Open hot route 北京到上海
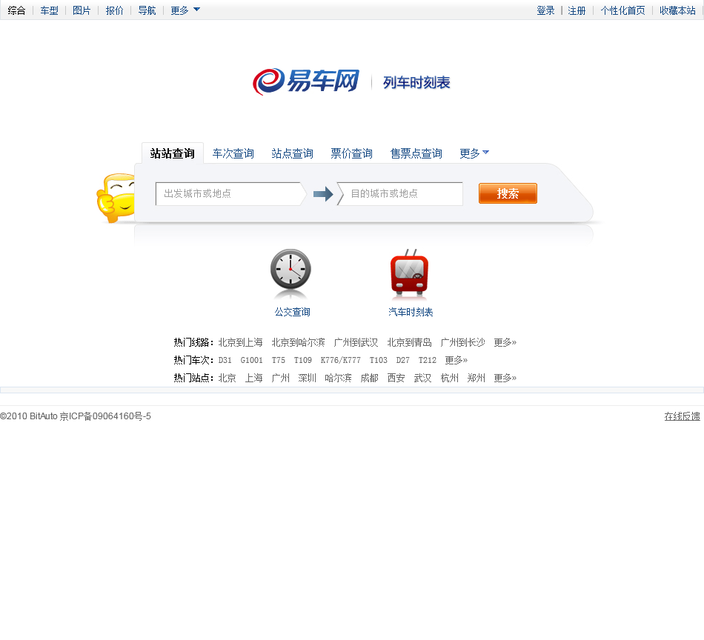The image size is (704, 640). point(240,342)
